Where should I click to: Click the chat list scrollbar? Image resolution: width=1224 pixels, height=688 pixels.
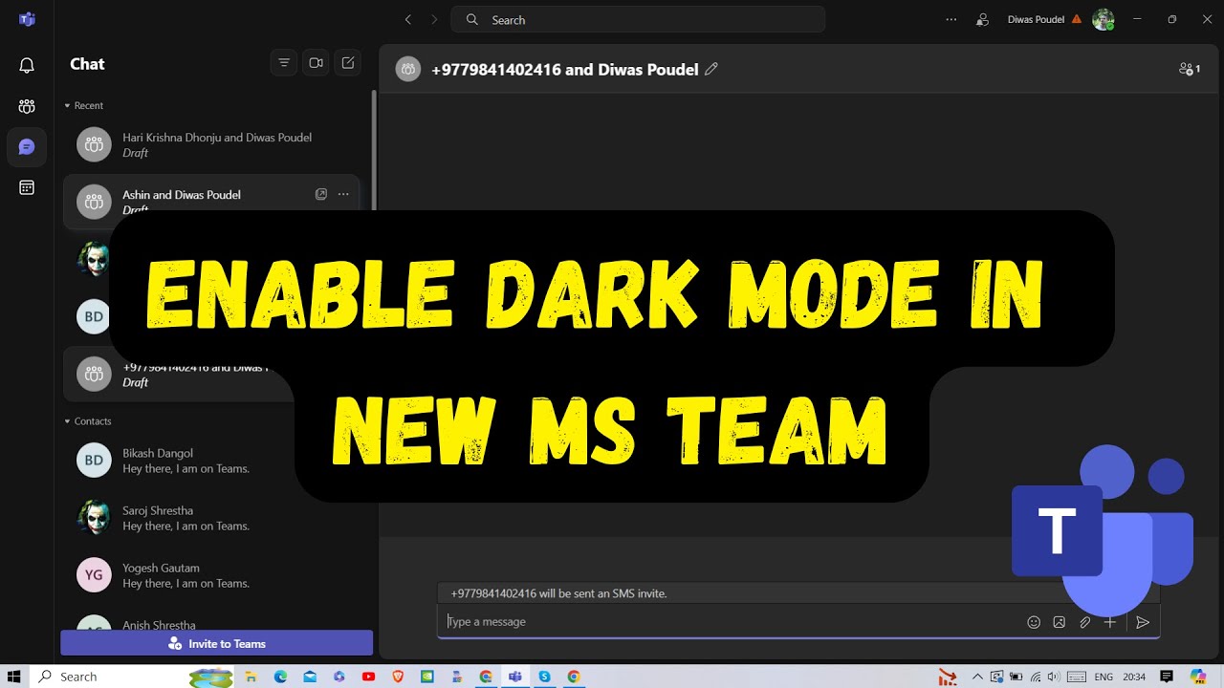(374, 153)
